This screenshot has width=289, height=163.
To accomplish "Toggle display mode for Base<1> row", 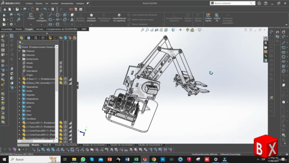I will click(65, 79).
